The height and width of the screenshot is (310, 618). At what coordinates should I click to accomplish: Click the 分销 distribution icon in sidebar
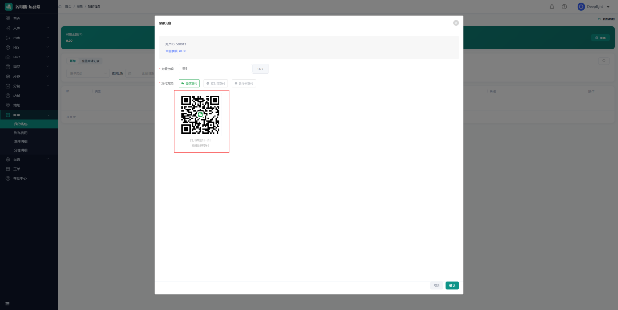(8, 86)
